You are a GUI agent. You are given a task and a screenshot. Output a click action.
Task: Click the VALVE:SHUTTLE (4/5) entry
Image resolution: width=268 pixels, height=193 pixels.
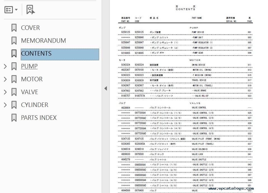pos(203,180)
